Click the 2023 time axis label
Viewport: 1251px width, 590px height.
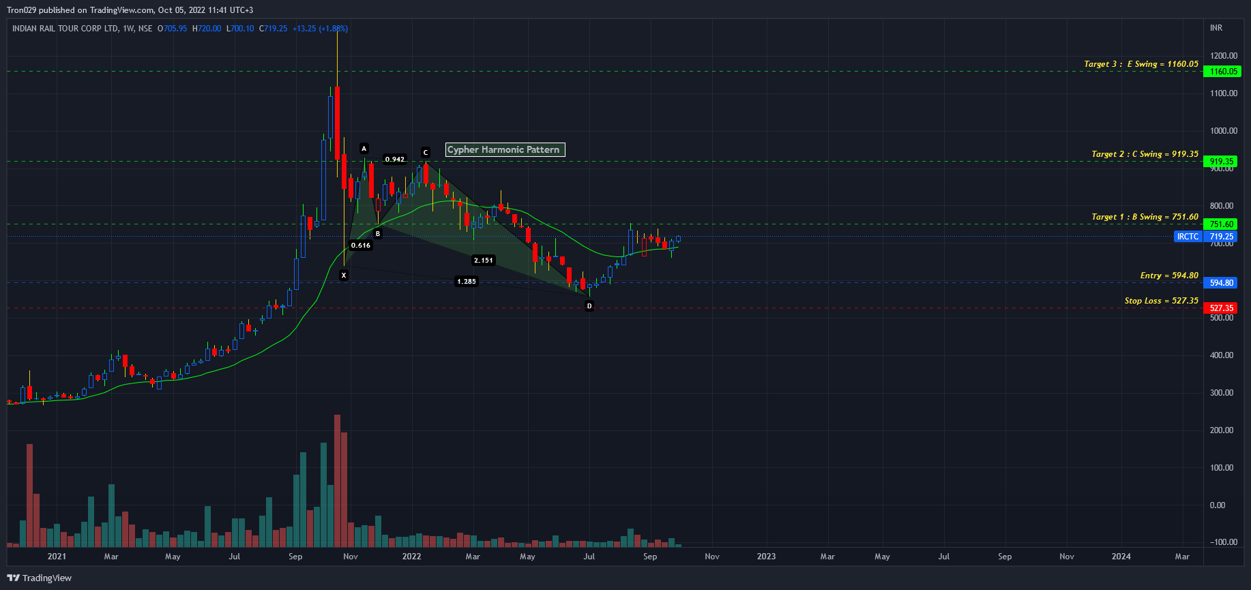click(x=766, y=557)
